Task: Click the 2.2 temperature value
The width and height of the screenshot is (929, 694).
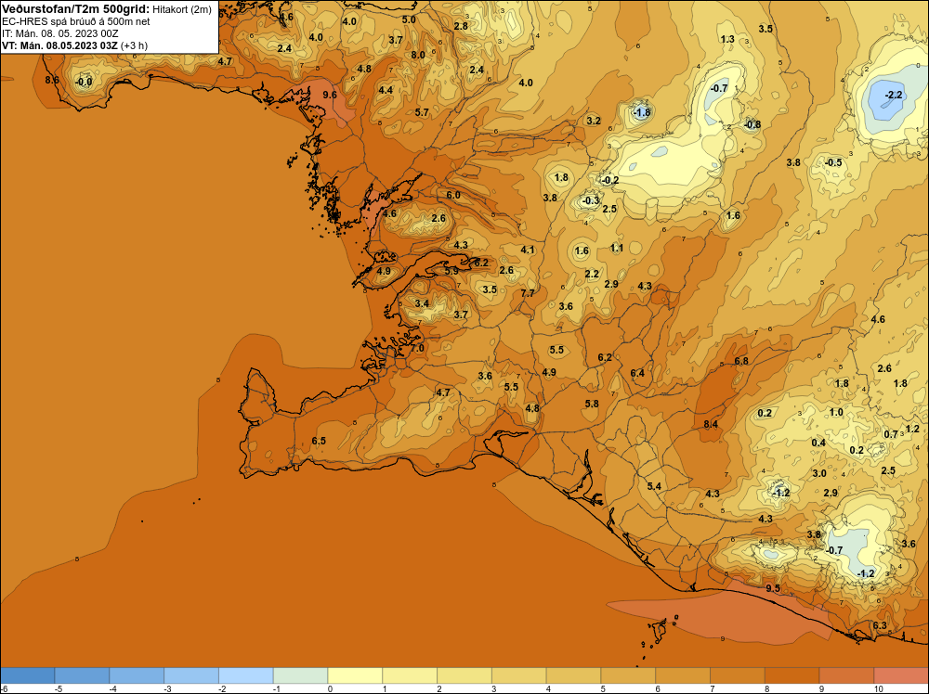Action: 592,274
